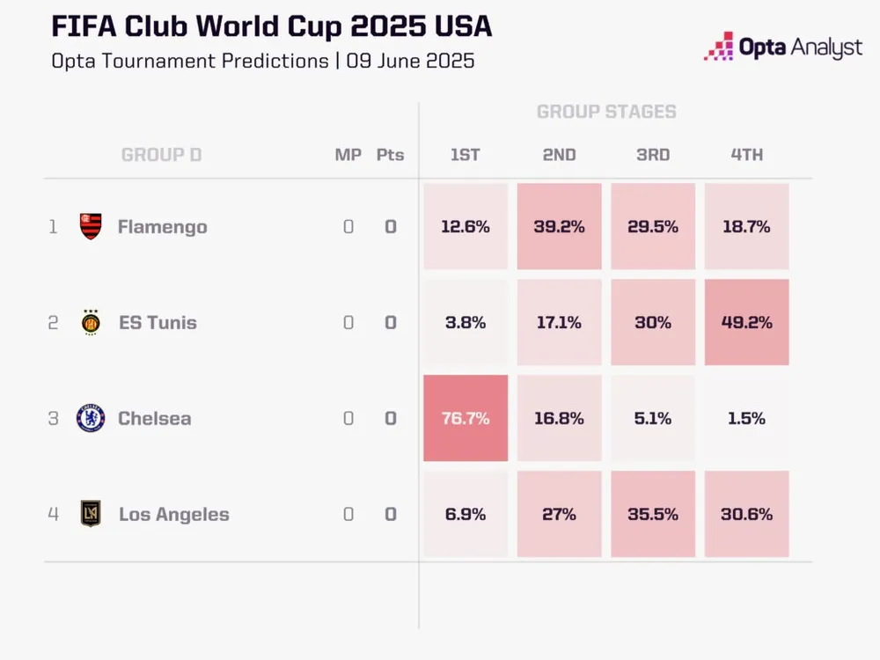Click the Chelsea team name

(154, 418)
